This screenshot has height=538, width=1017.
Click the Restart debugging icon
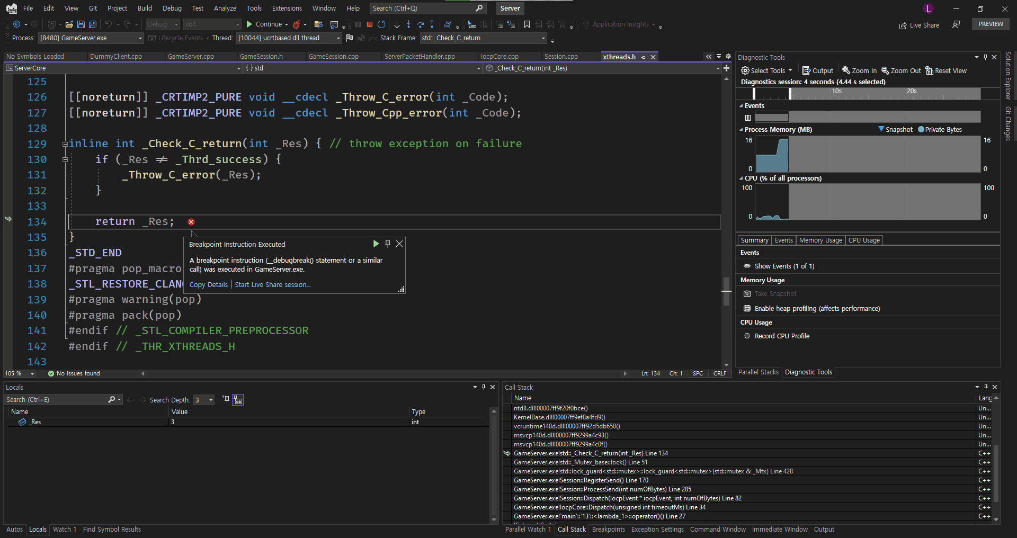381,24
